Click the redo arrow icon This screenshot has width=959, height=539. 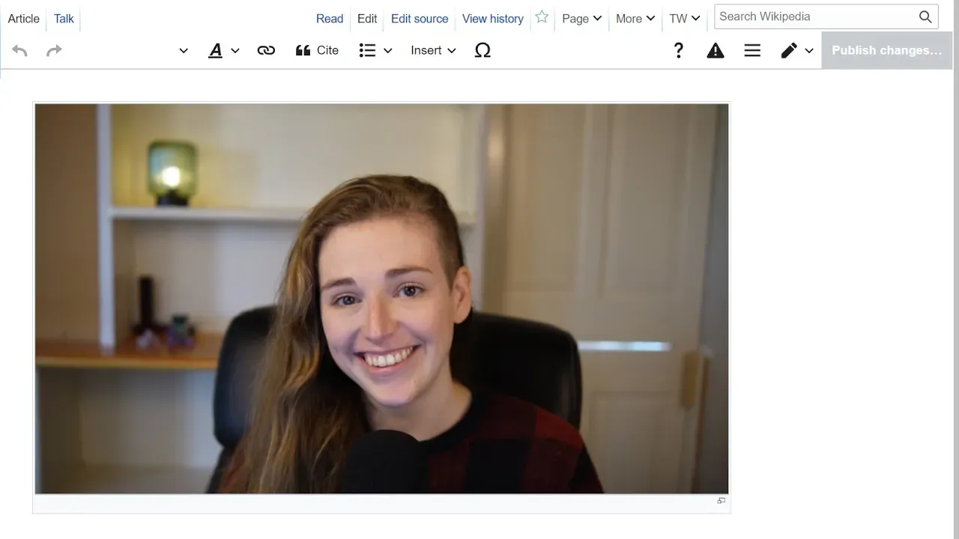[54, 50]
